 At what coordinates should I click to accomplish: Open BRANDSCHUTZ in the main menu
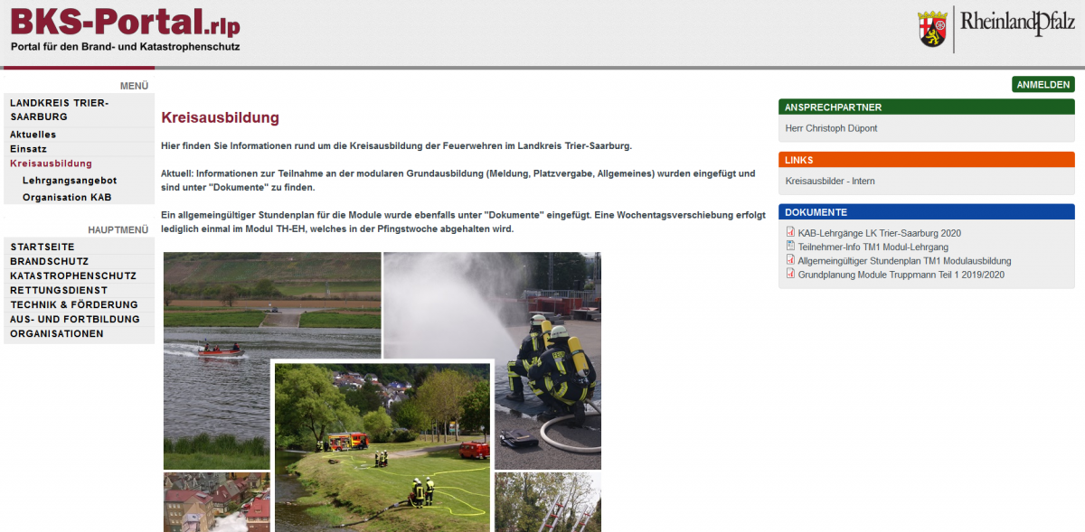(49, 261)
